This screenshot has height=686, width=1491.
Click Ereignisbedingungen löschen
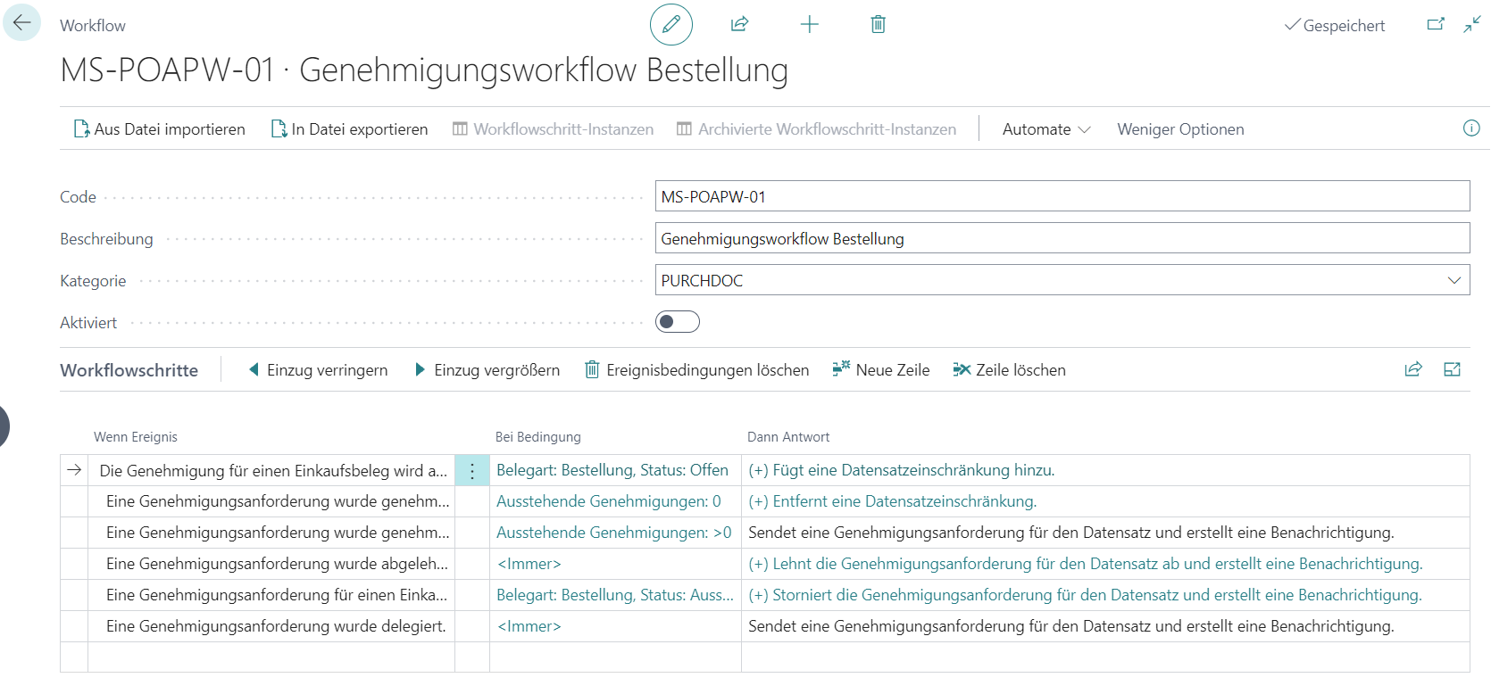(696, 370)
